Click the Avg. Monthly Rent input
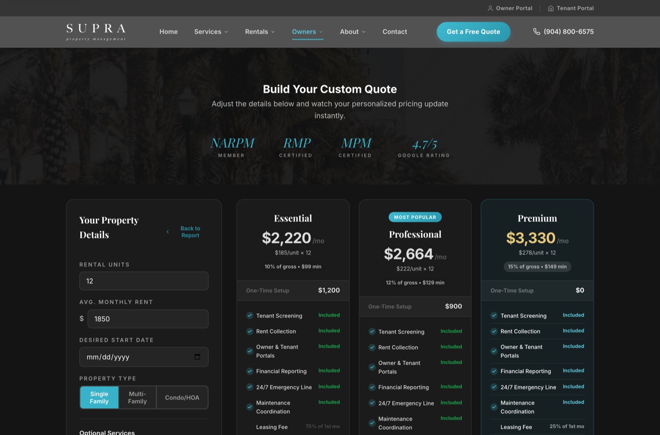The width and height of the screenshot is (660, 435). 148,319
